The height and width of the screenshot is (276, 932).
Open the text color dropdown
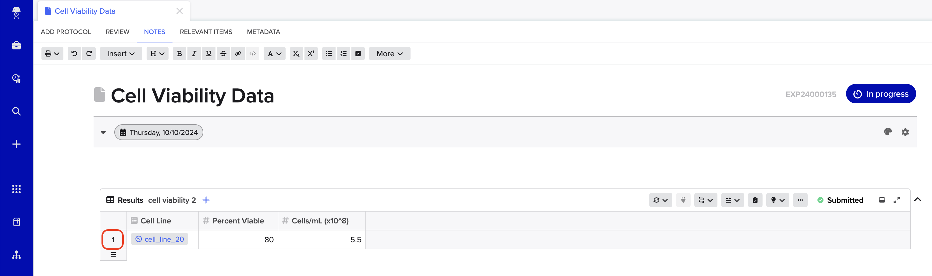274,53
